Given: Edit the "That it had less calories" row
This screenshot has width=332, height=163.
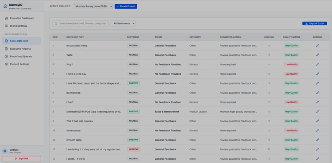Looking at the screenshot, I should 318,121.
